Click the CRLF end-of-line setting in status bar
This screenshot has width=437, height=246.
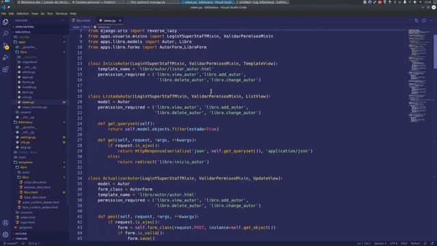coord(404,243)
